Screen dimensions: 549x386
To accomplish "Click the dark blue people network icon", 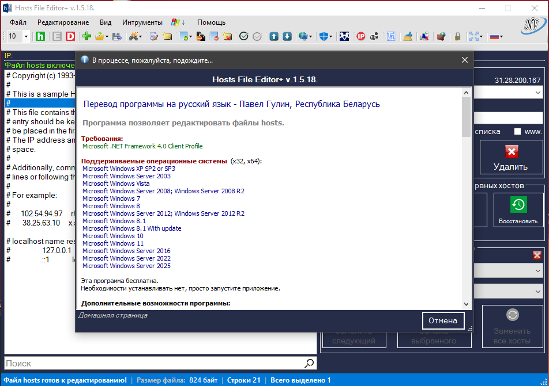I will (344, 36).
